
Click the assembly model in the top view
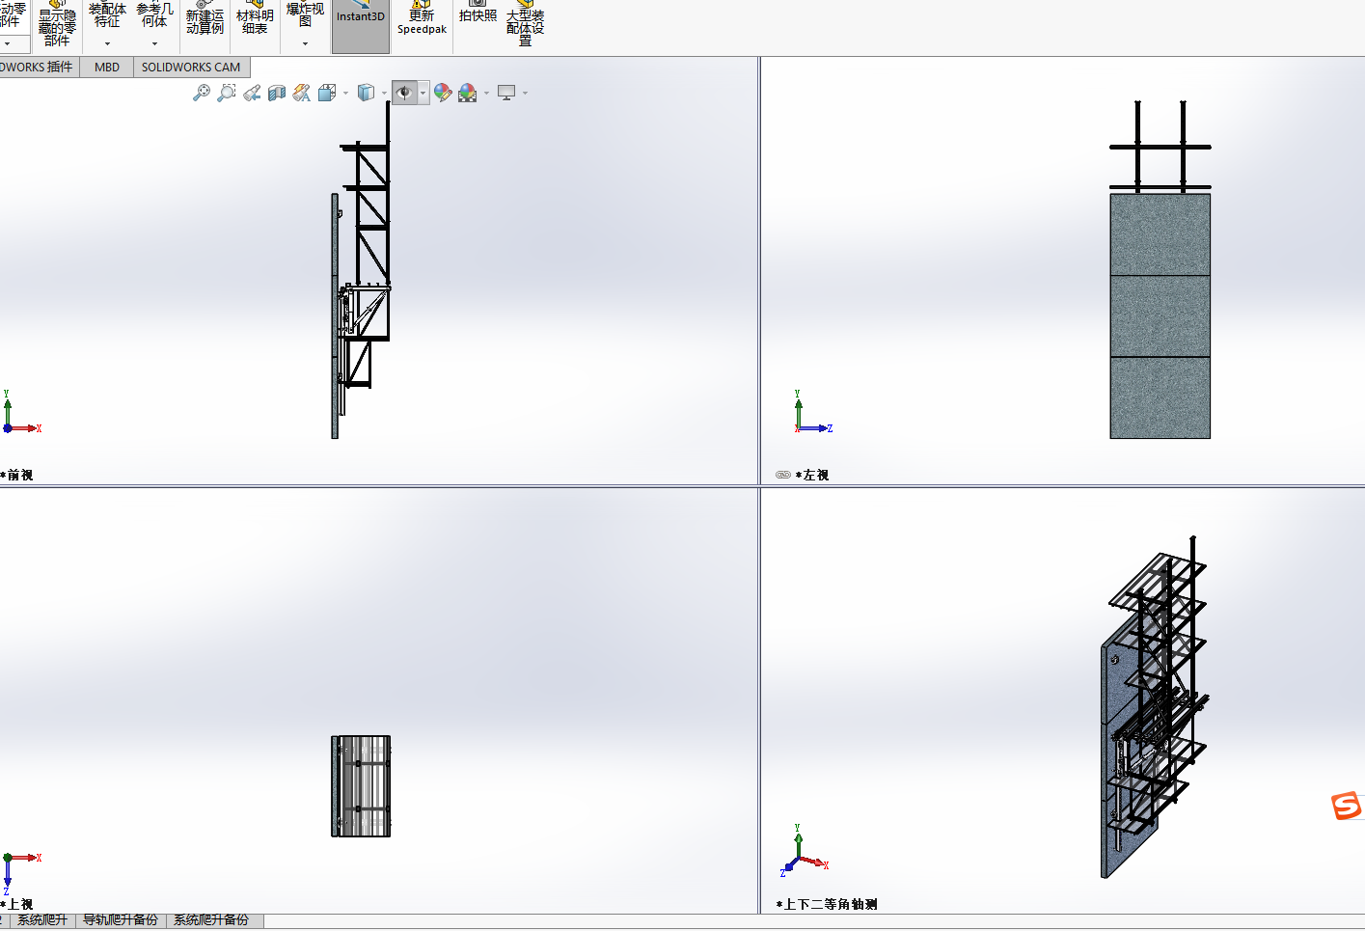[361, 786]
